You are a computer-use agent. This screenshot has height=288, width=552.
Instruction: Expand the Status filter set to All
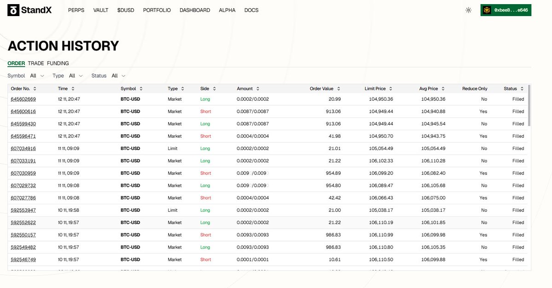coord(118,75)
